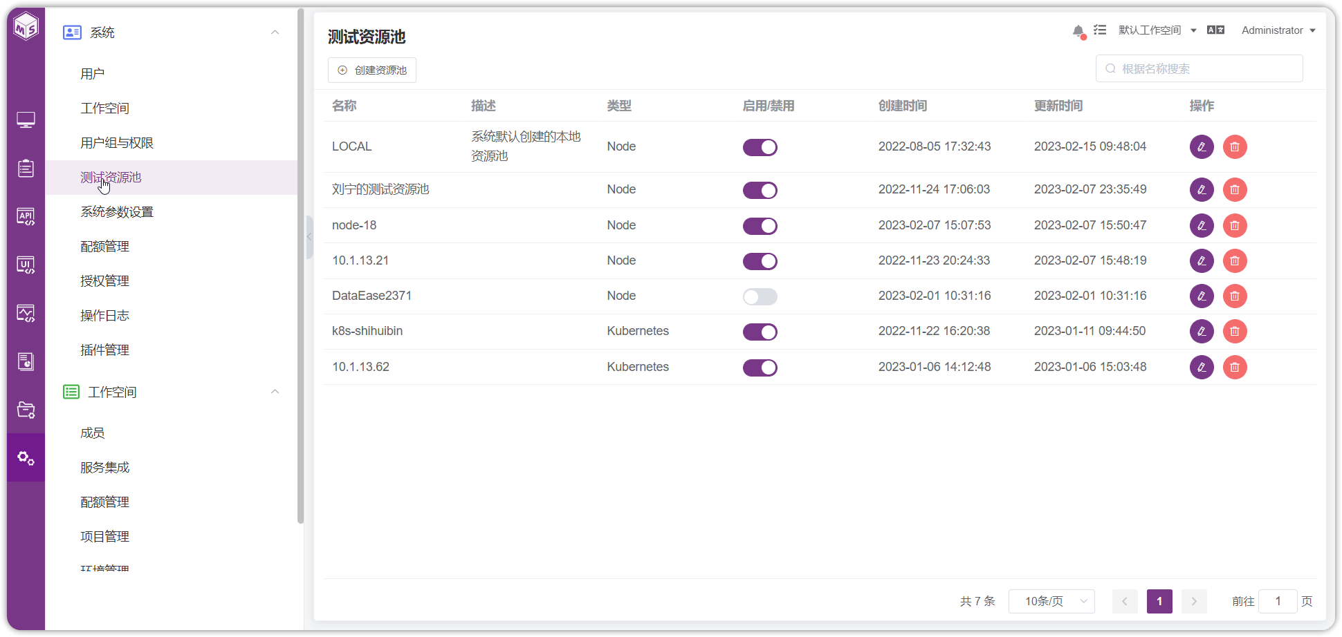The height and width of the screenshot is (637, 1342).
Task: Go to page 1 in pagination
Action: point(1159,601)
